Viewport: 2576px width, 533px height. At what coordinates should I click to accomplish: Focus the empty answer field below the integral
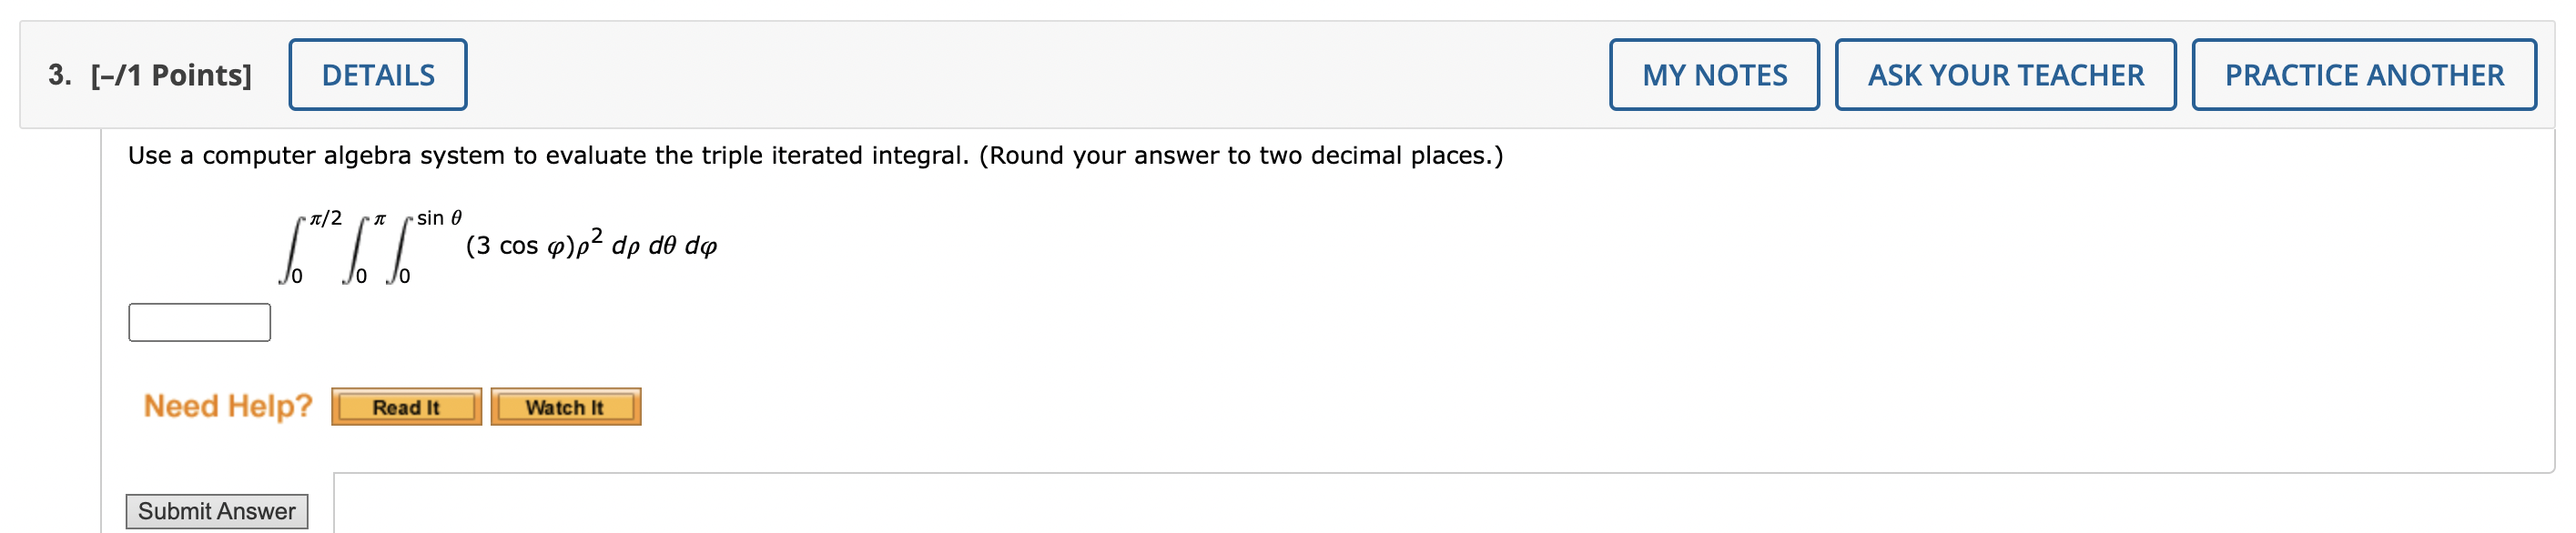[199, 322]
